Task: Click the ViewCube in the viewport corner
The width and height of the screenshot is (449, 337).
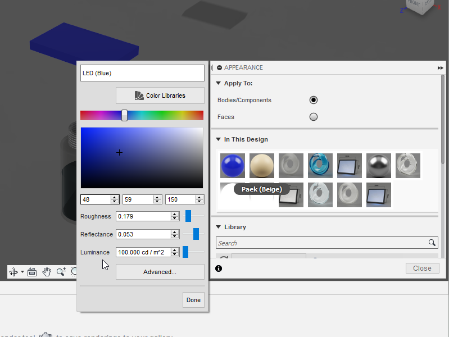Action: click(420, 6)
